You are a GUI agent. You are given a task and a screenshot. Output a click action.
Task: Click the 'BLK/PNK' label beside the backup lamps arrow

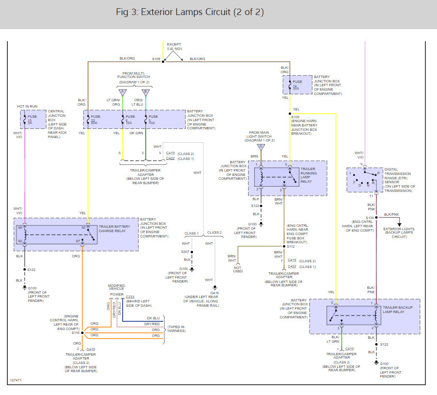(391, 214)
